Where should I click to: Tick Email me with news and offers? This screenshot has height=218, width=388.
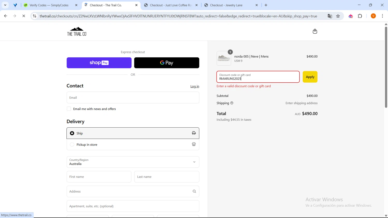click(x=69, y=109)
